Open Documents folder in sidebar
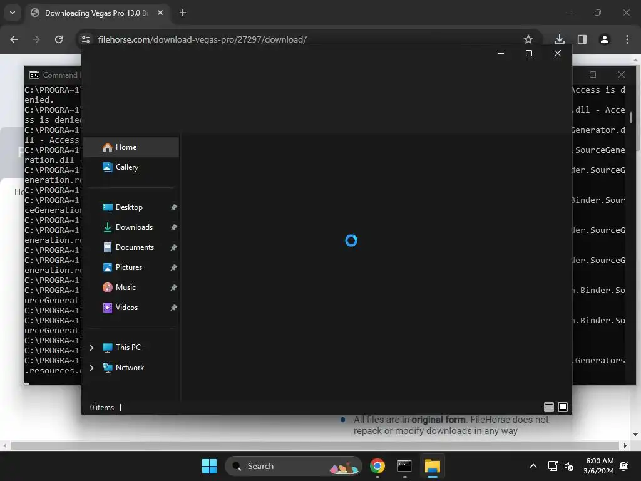Screen dimensions: 641x481 (x=131, y=247)
